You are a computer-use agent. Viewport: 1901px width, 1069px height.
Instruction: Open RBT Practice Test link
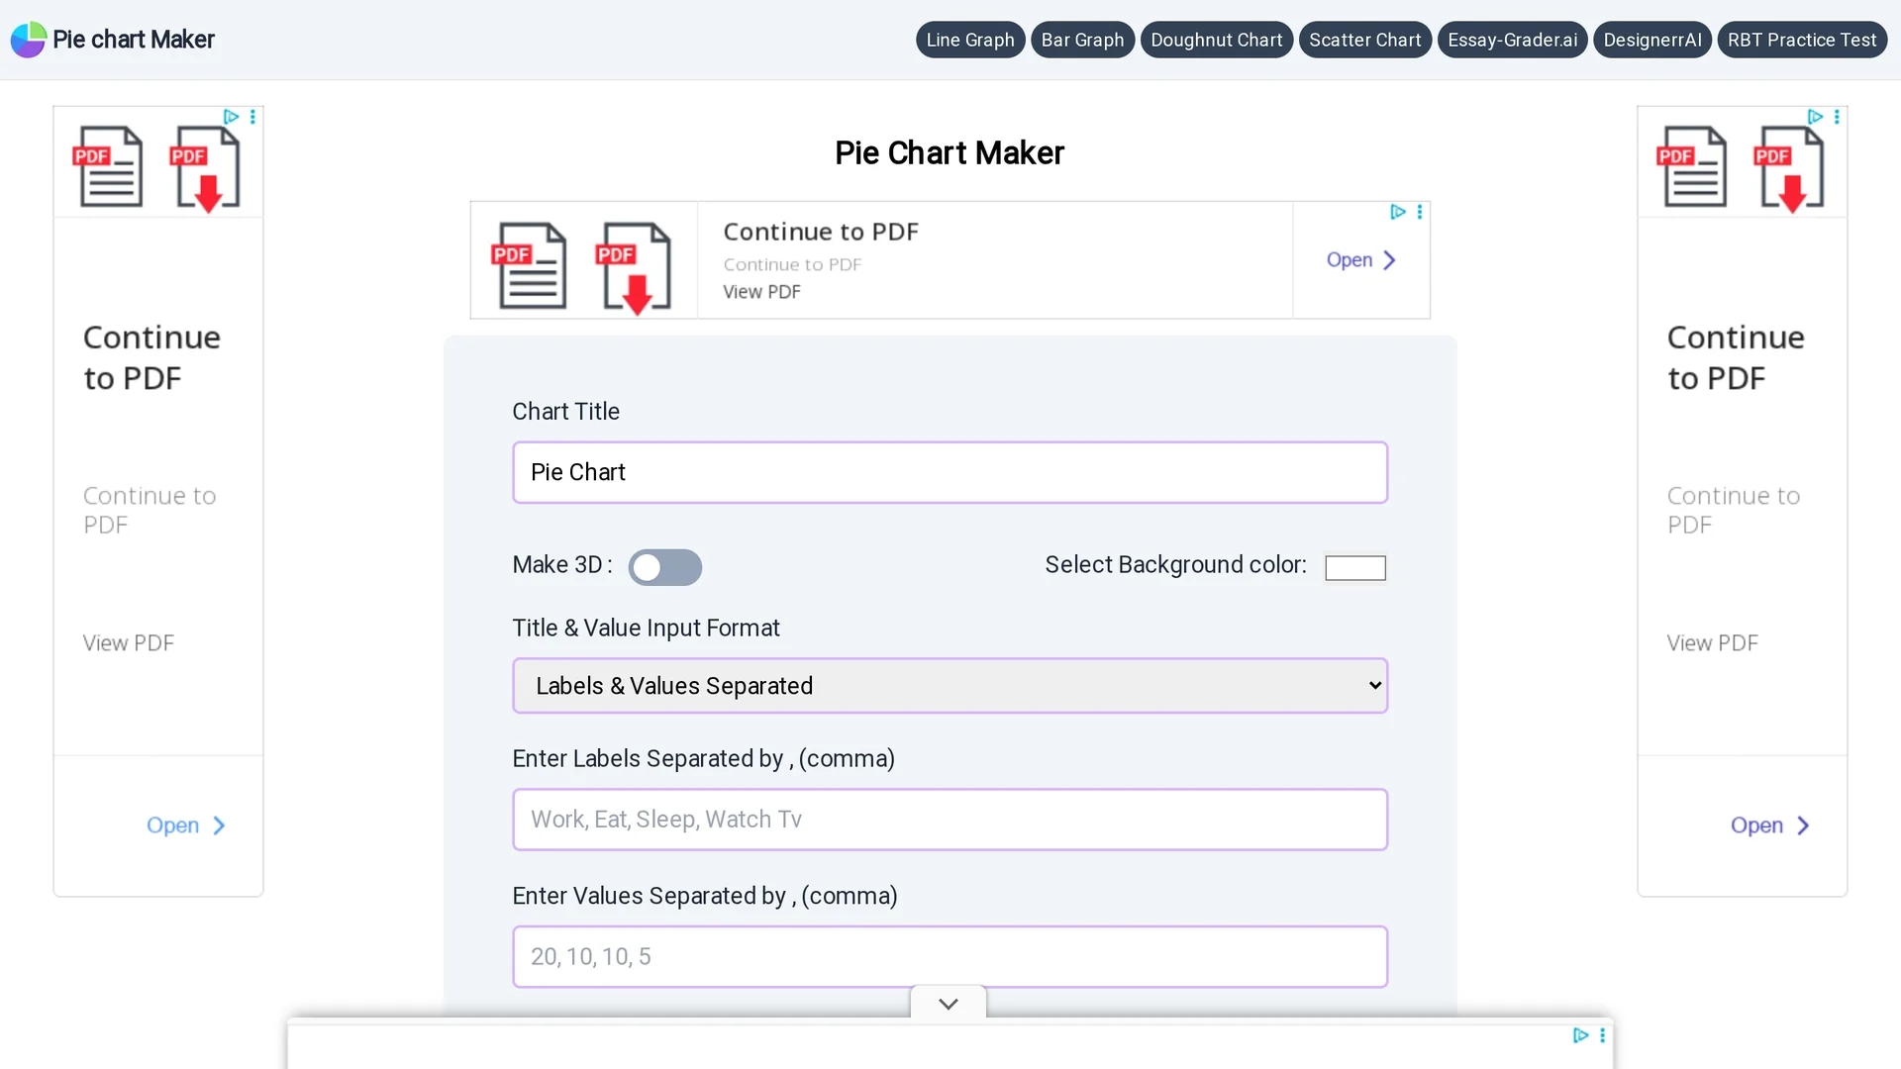coord(1801,40)
